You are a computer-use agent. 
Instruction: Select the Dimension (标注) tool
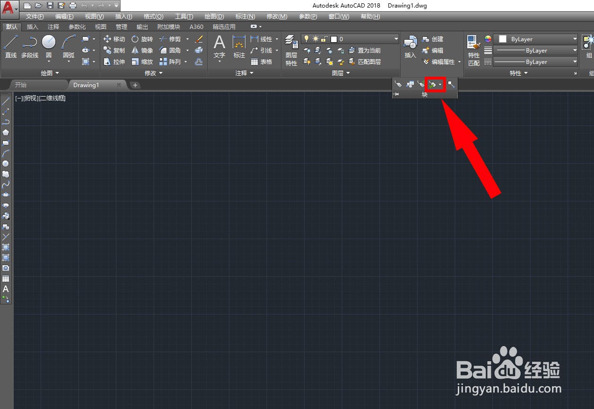(239, 46)
